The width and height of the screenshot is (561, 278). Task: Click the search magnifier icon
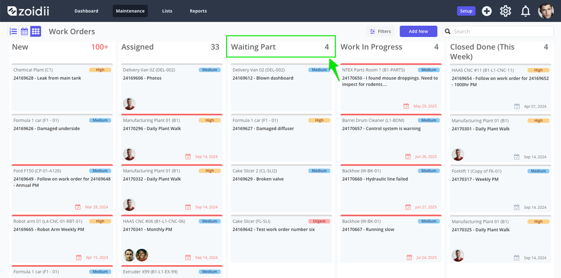(x=447, y=31)
